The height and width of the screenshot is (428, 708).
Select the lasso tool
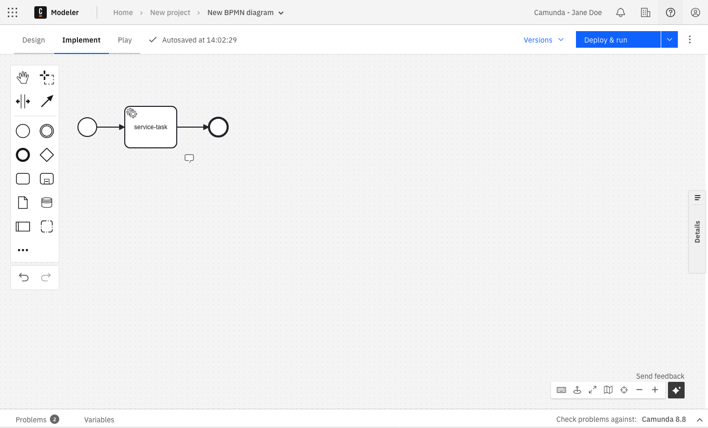(47, 77)
